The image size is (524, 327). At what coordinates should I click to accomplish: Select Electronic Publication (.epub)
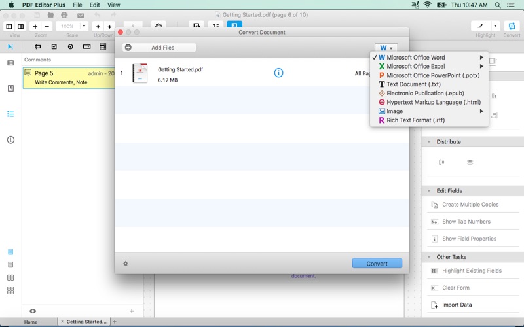tap(429, 94)
